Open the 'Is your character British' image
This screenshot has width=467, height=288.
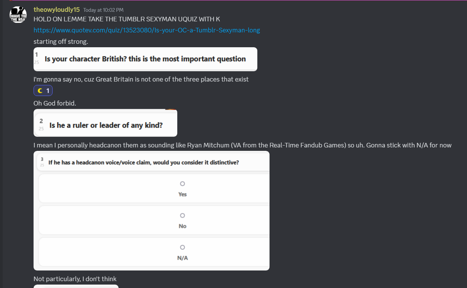(x=145, y=59)
